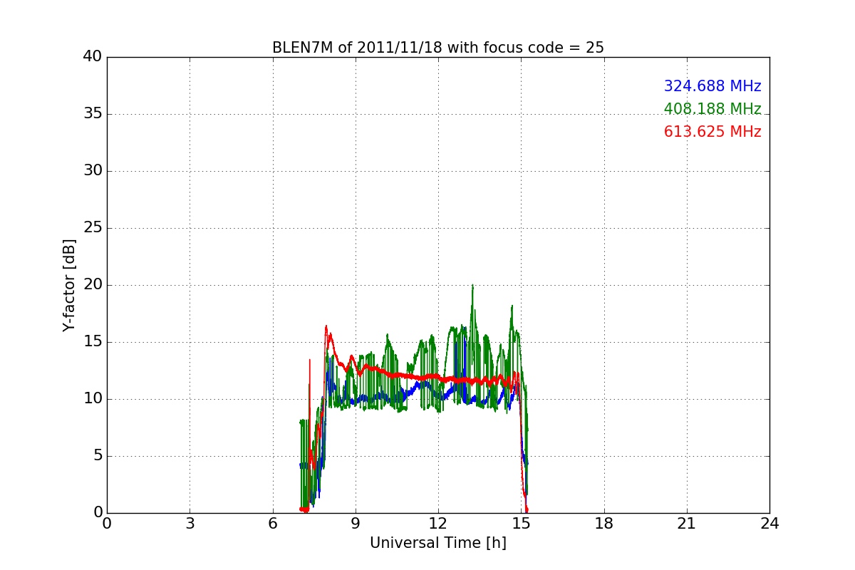
Task: Click y-axis tick label 30
Action: click(93, 170)
